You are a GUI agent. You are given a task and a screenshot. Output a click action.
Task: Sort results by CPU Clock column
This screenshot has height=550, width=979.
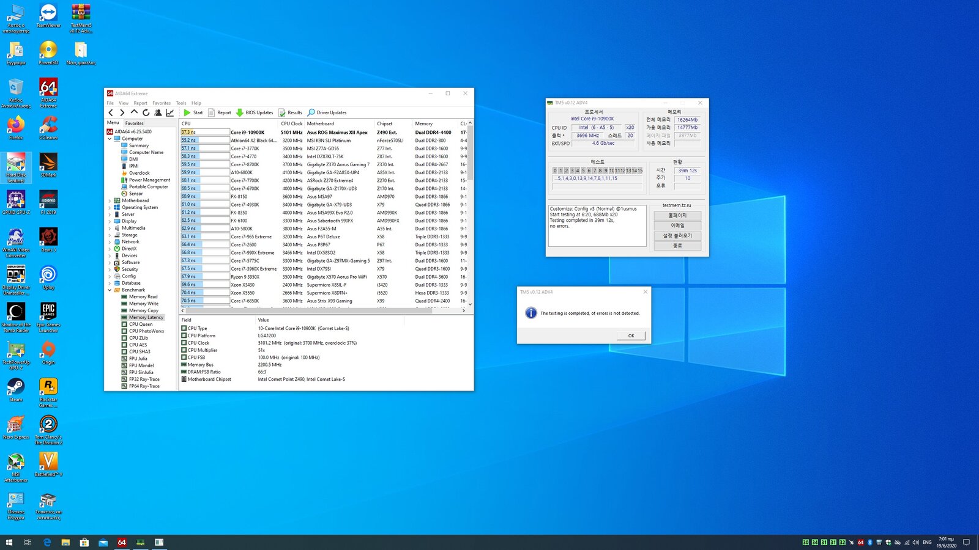(x=292, y=123)
